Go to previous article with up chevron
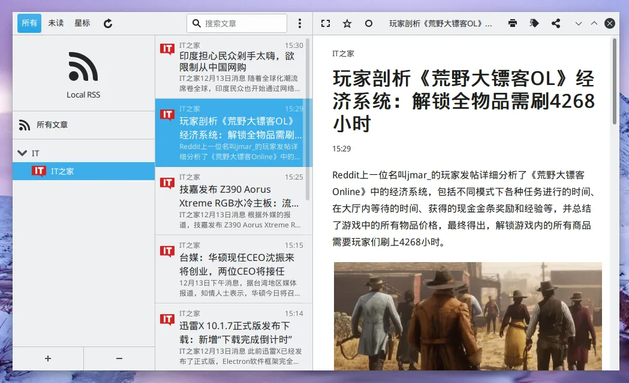This screenshot has height=383, width=629. pyautogui.click(x=594, y=23)
